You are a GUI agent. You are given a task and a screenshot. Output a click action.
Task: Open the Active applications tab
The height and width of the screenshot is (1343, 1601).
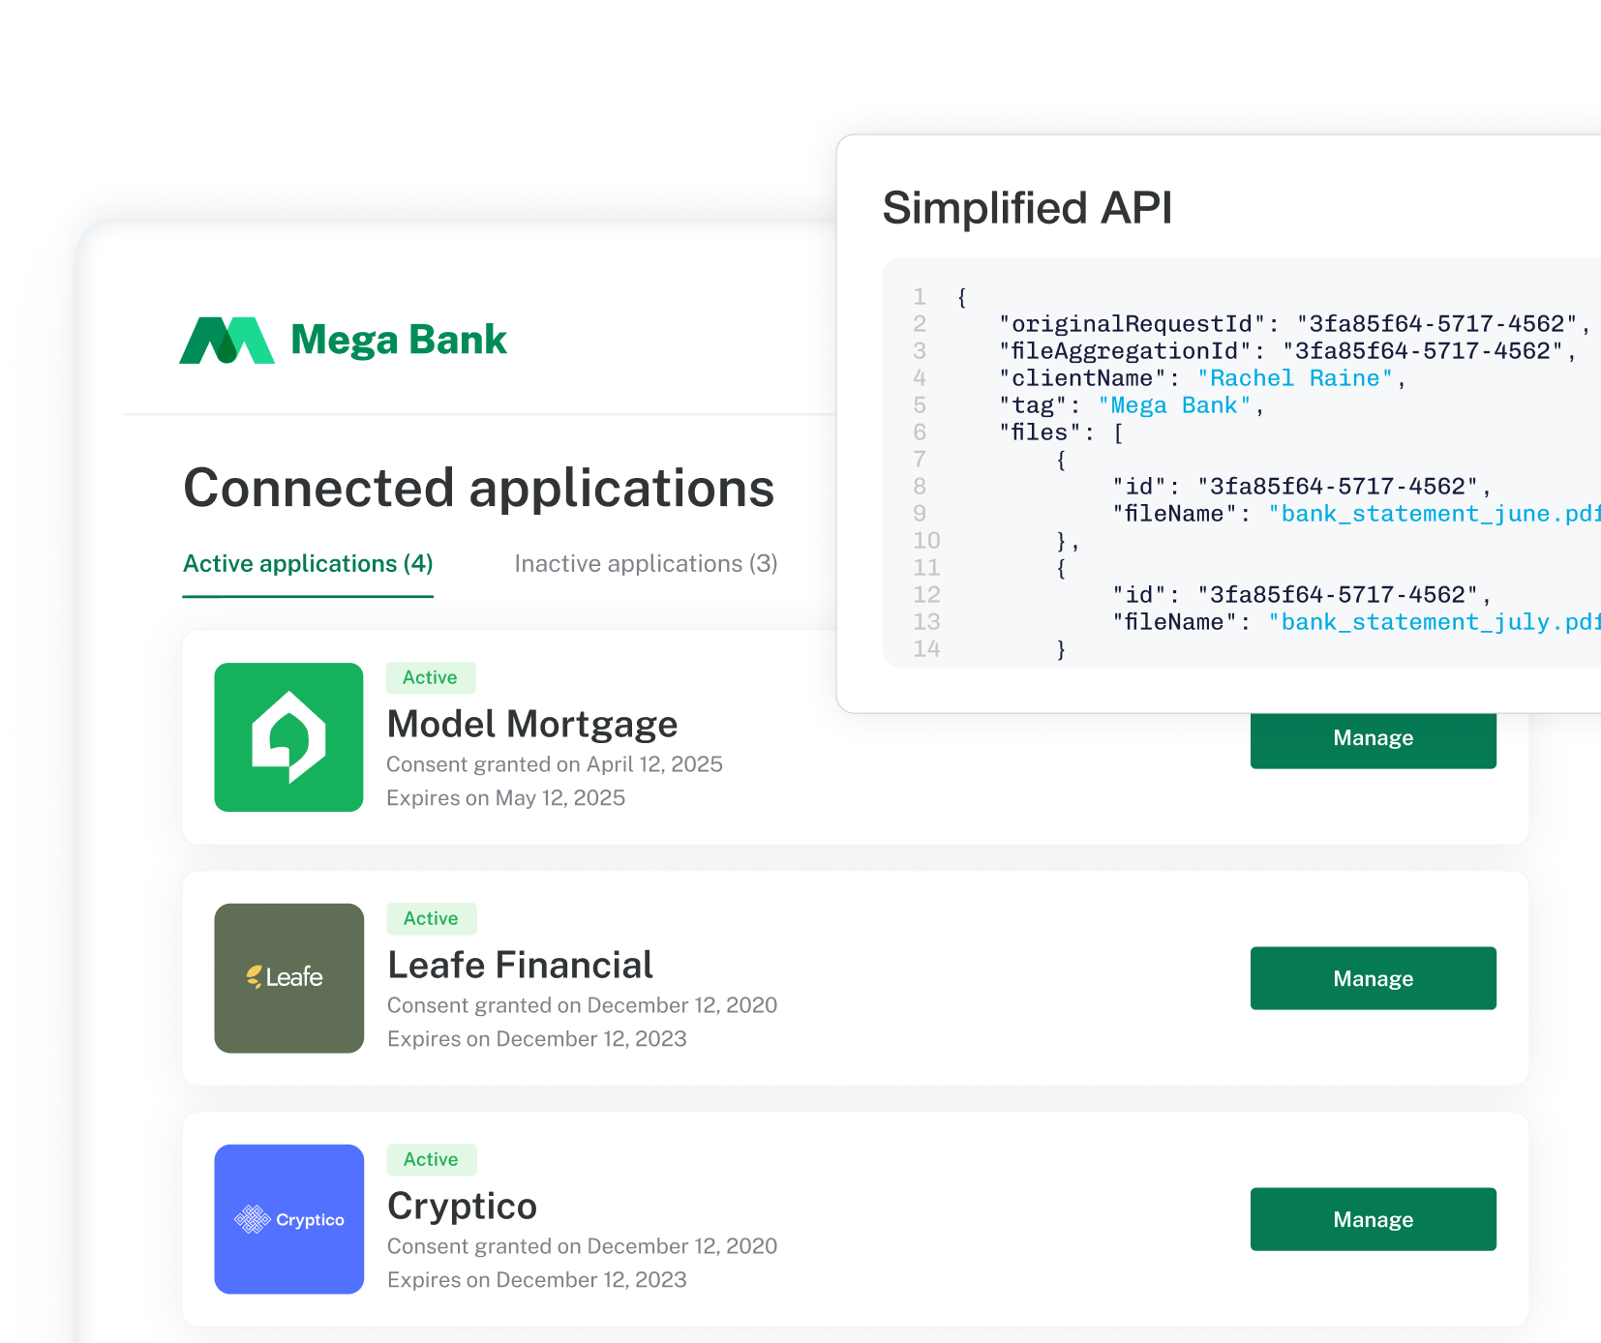click(307, 563)
